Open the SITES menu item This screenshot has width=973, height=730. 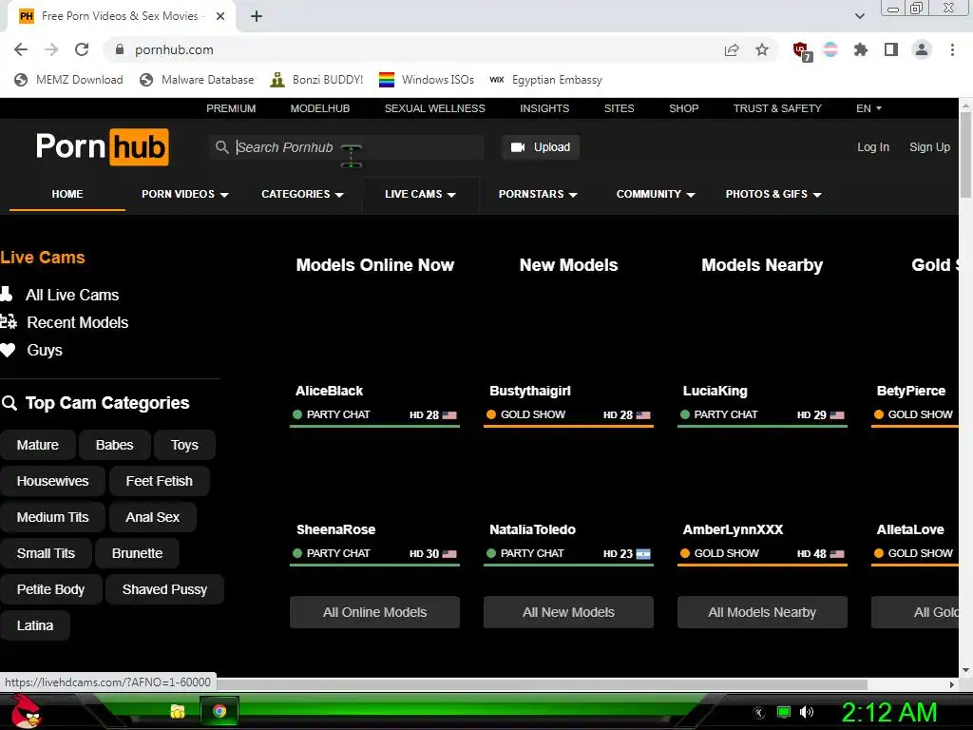619,108
